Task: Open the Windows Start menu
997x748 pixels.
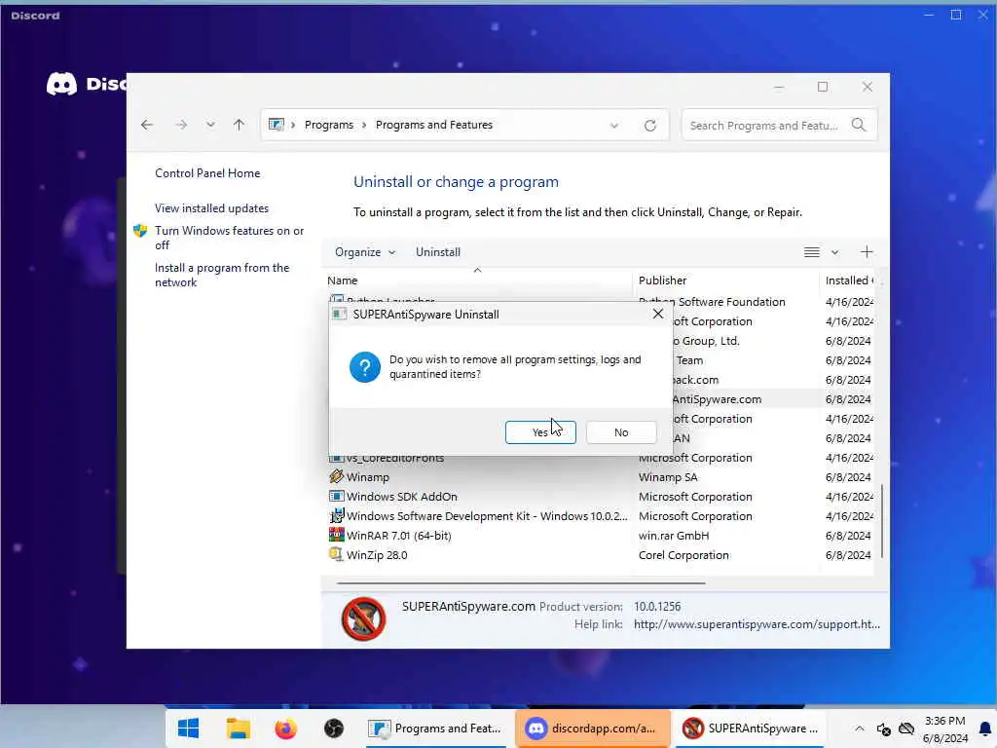Action: click(x=188, y=729)
